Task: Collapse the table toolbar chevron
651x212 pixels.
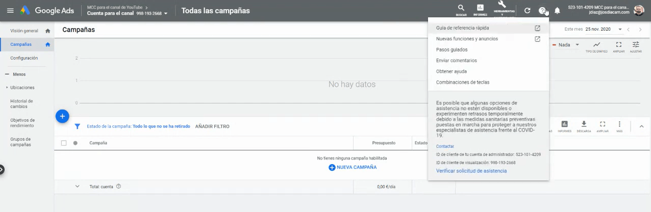Action: pos(641,126)
